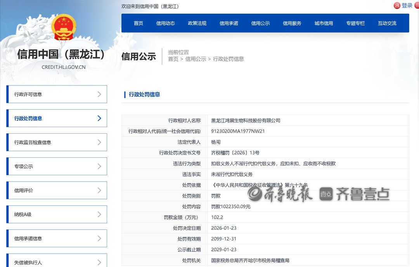Click the red login person icon
The width and height of the screenshot is (419, 267).
[397, 5]
